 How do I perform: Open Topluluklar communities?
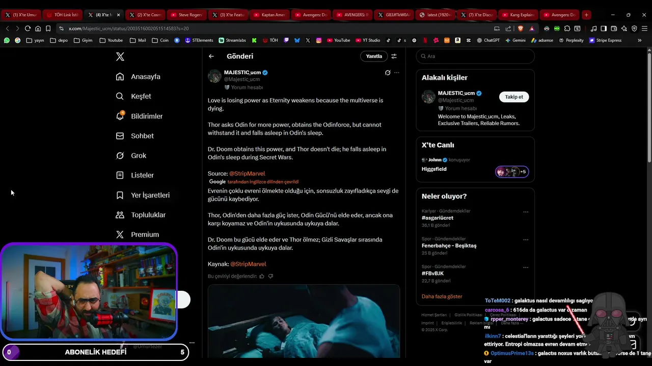tap(141, 215)
